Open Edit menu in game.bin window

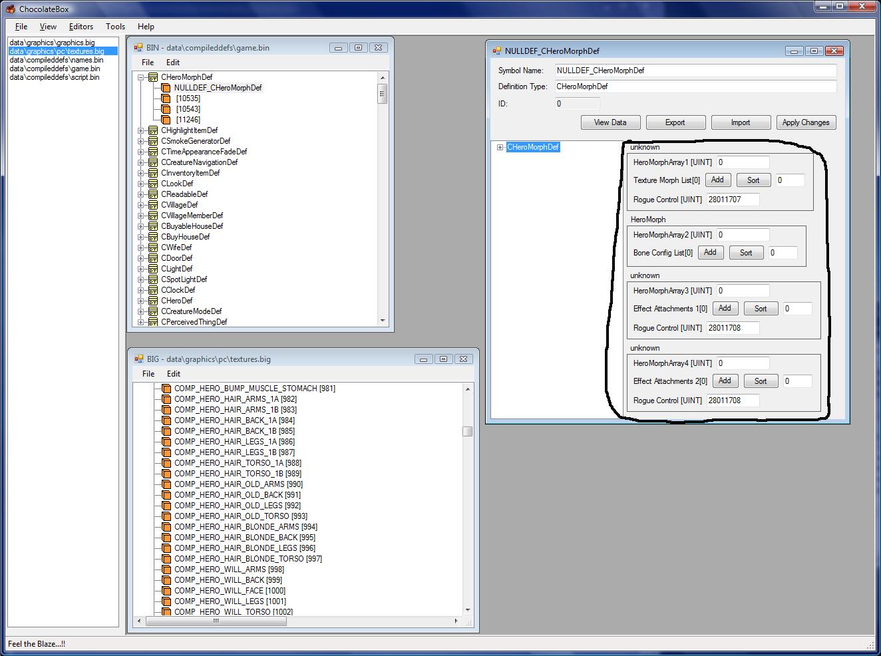coord(172,63)
